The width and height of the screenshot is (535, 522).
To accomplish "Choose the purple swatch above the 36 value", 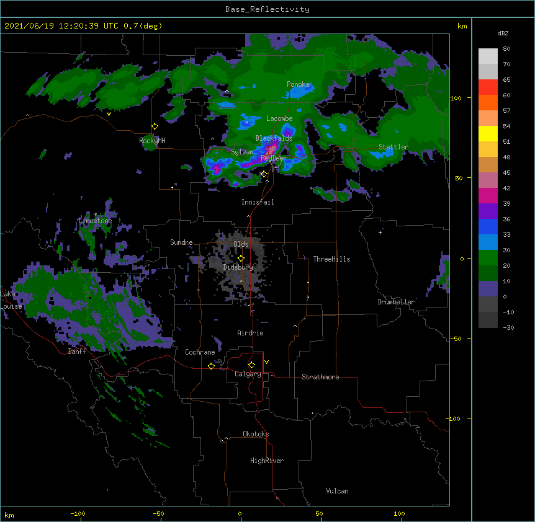I will (488, 211).
